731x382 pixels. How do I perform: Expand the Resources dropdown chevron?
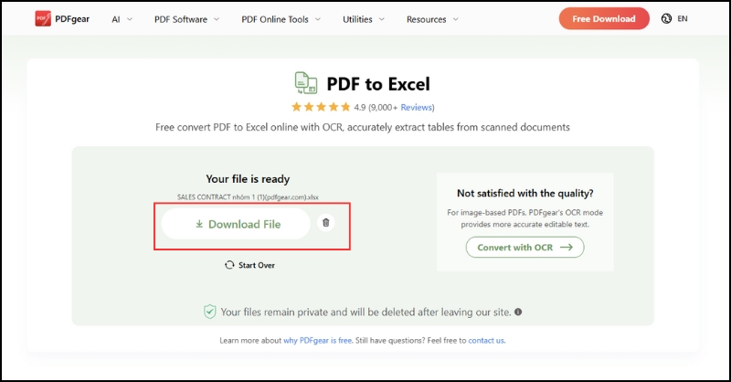[455, 19]
